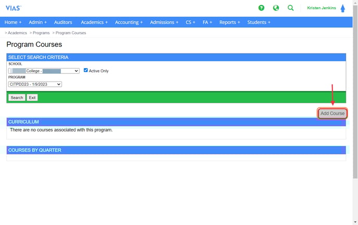This screenshot has width=358, height=225.
Task: Expand the Admin menu
Action: click(37, 22)
